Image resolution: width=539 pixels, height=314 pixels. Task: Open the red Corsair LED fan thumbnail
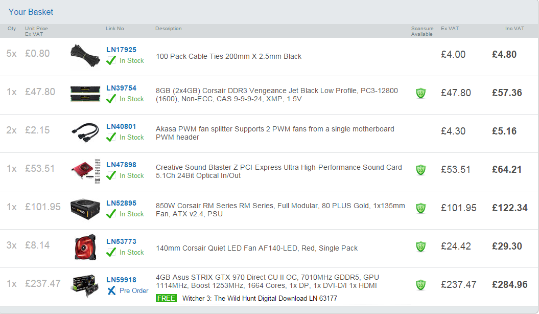(85, 248)
